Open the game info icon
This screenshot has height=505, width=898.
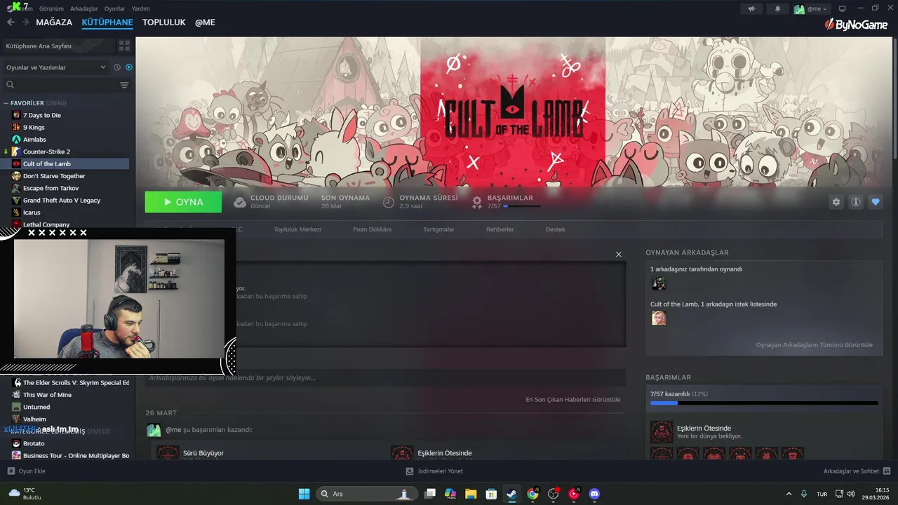click(x=856, y=202)
